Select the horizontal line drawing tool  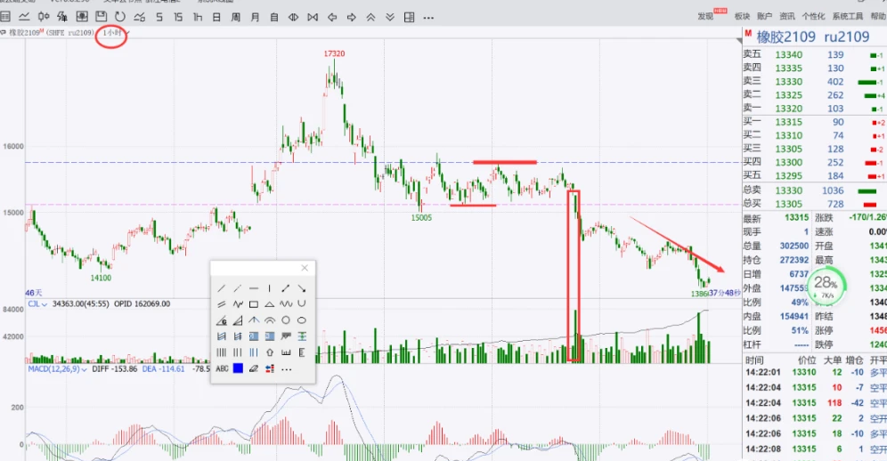pos(254,288)
